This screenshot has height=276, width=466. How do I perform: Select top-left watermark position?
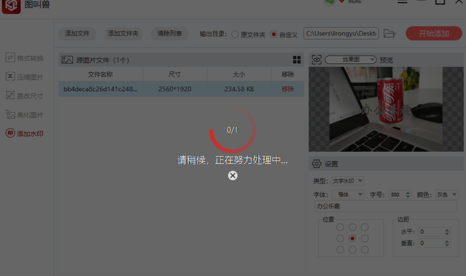coord(340,227)
